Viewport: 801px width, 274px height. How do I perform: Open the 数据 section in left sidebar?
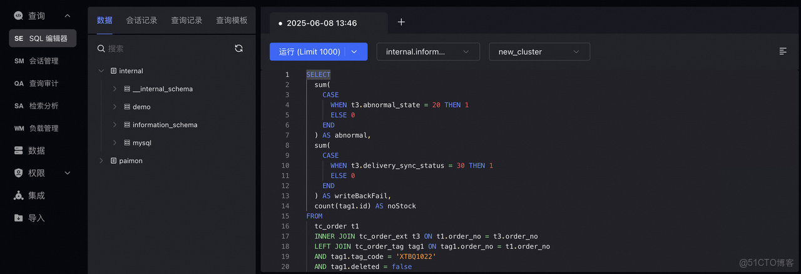pyautogui.click(x=36, y=151)
